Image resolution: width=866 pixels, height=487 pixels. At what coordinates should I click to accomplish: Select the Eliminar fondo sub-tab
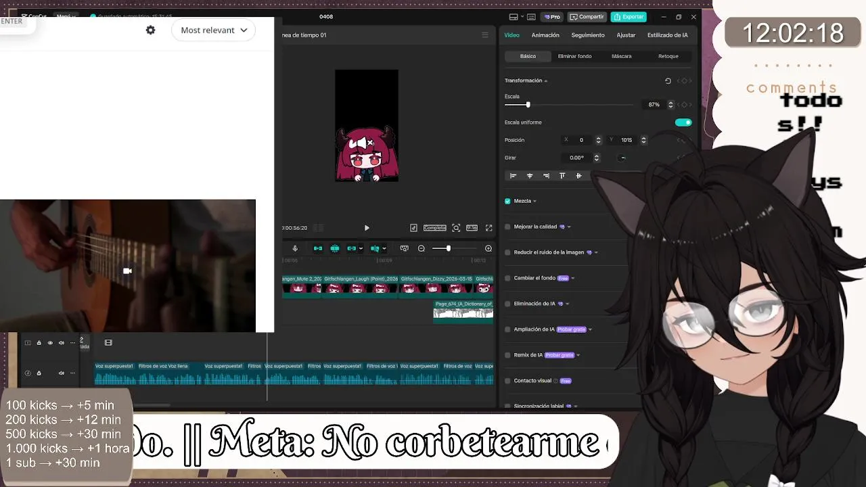(x=575, y=56)
